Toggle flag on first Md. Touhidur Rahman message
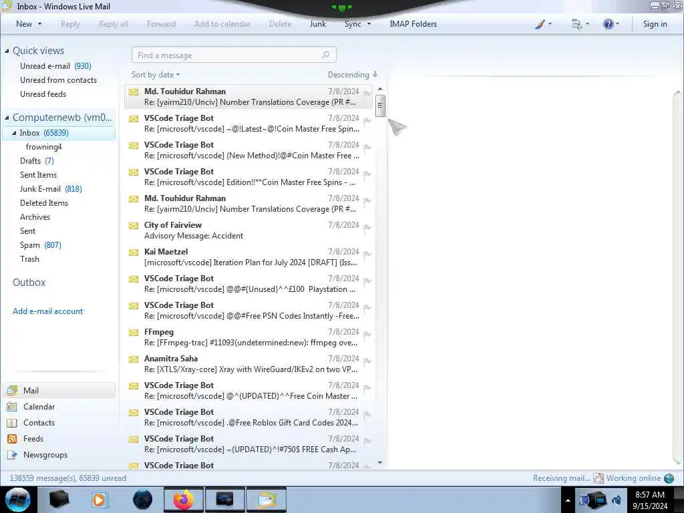The height and width of the screenshot is (513, 684). pyautogui.click(x=367, y=94)
